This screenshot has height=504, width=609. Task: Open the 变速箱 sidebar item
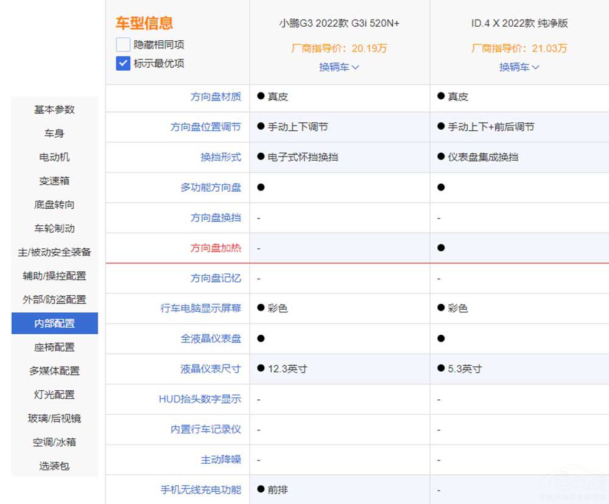54,181
